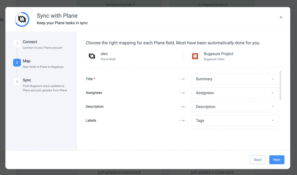Select step 3 Sync number badge
The image size is (297, 175).
pyautogui.click(x=17, y=82)
